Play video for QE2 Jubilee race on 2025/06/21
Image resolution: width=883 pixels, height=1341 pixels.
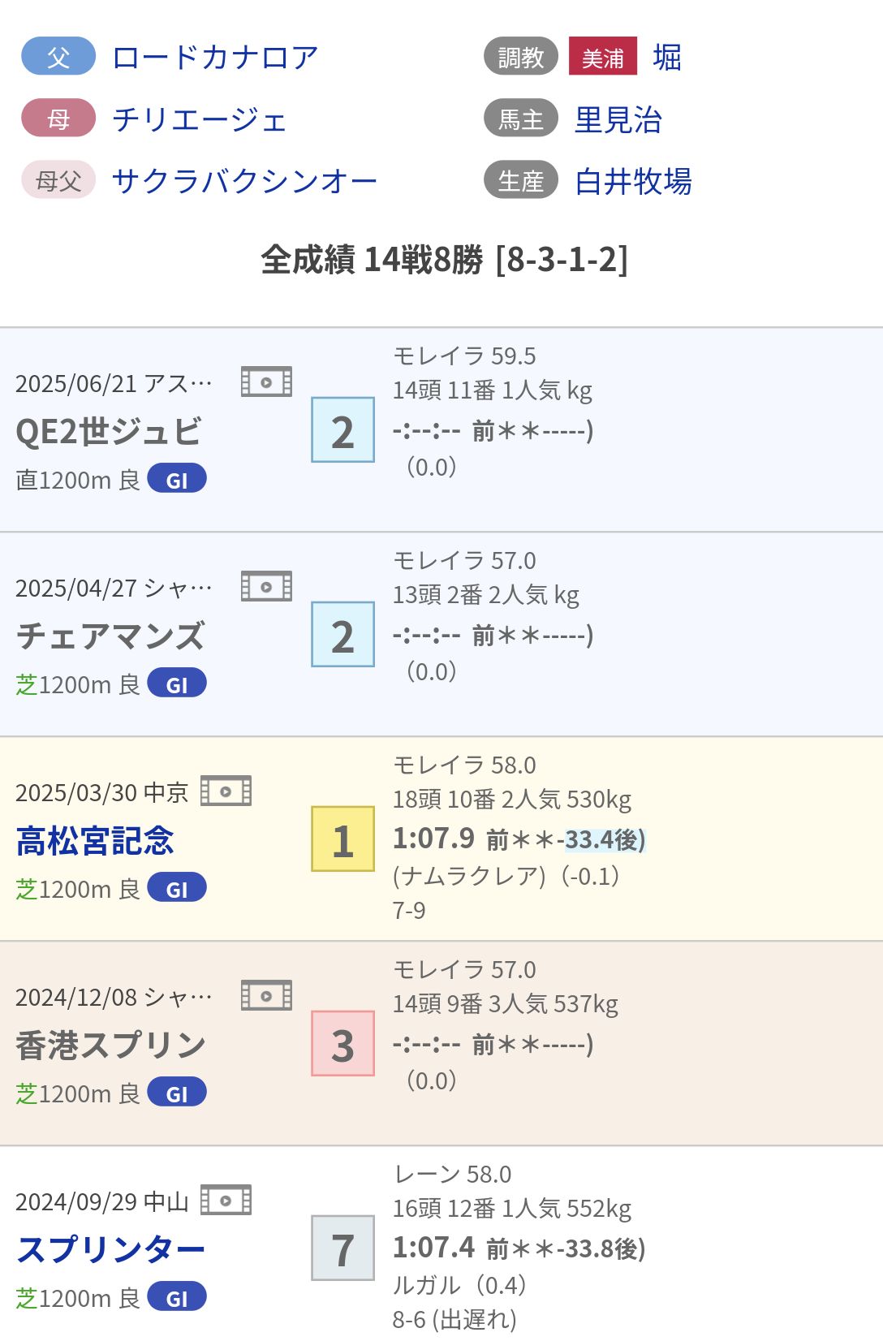click(266, 382)
